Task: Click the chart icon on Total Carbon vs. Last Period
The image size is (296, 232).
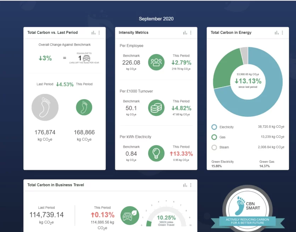Action: pos(93,33)
